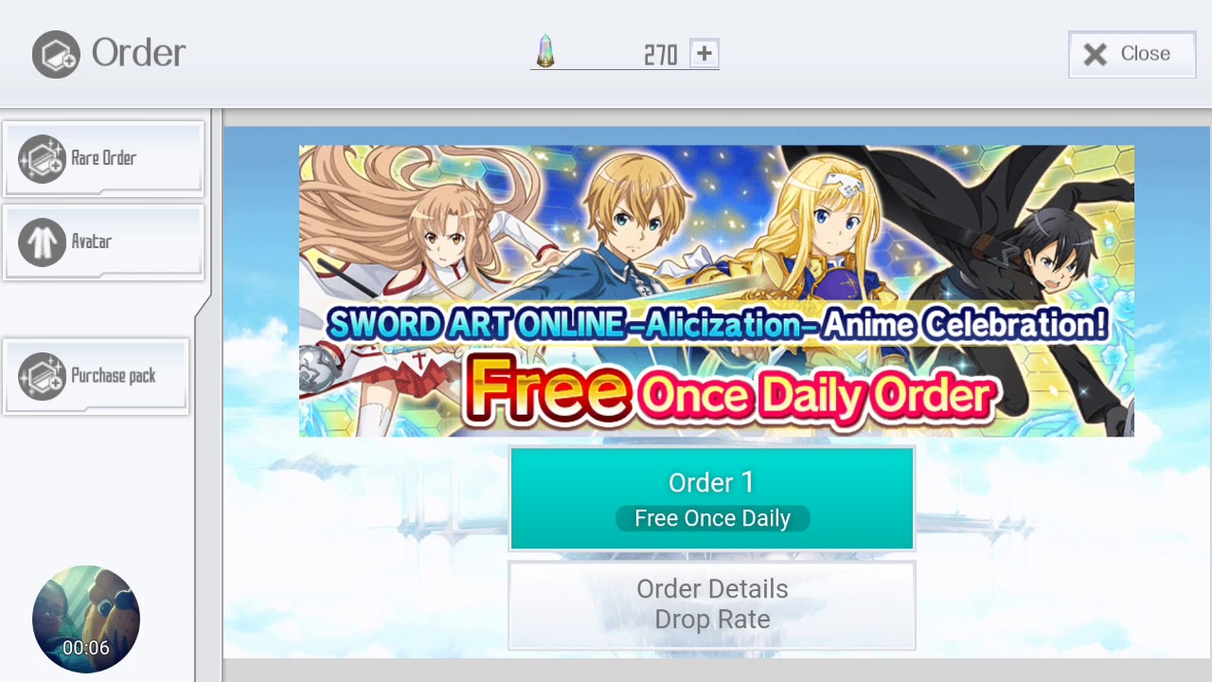Select the Rare Order box icon
Viewport: 1212px width, 682px height.
click(42, 159)
